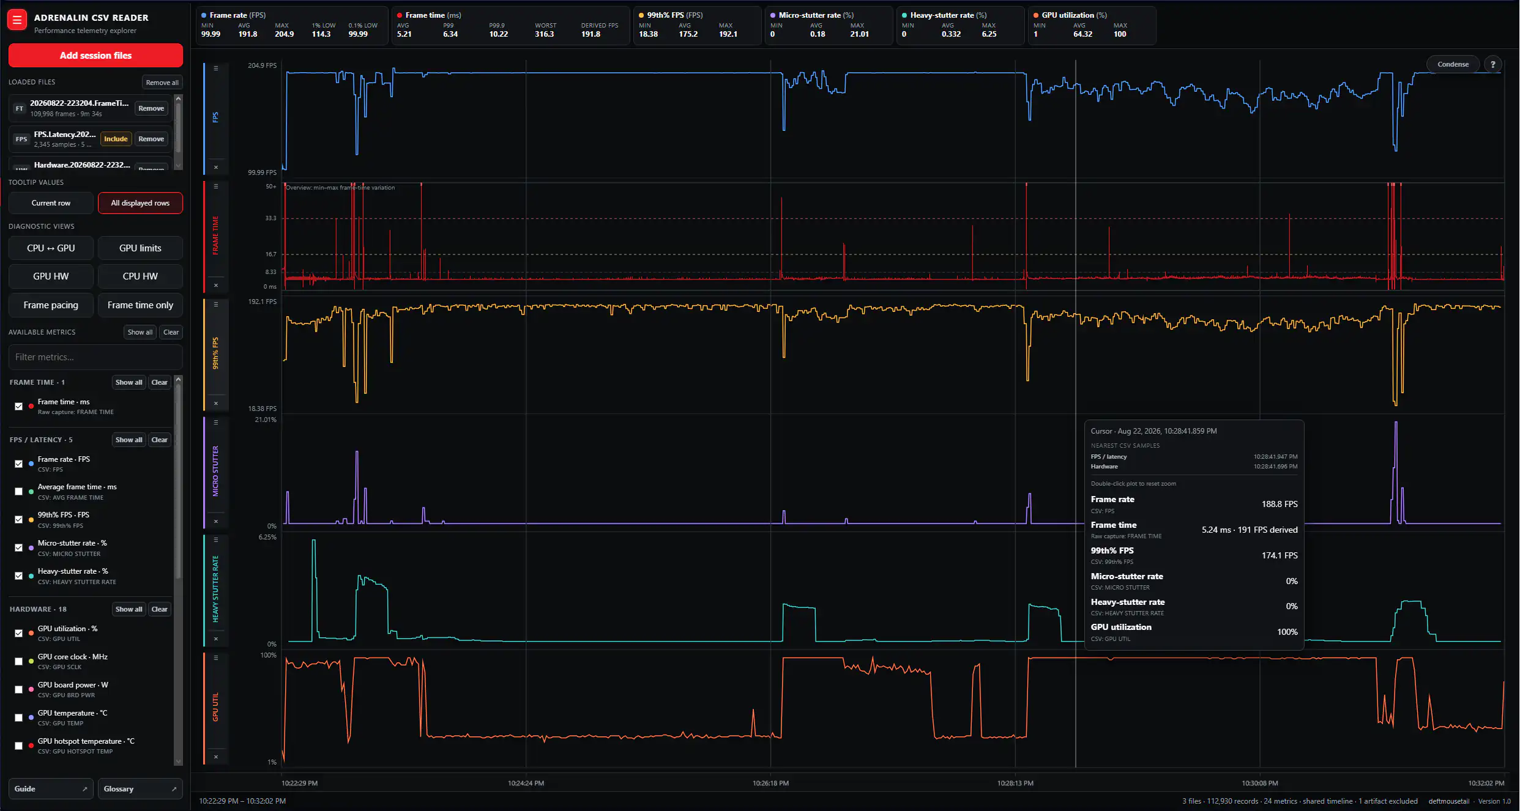1520x811 pixels.
Task: Open the CPU ↔ GPU diagnostic view
Action: [x=51, y=248]
